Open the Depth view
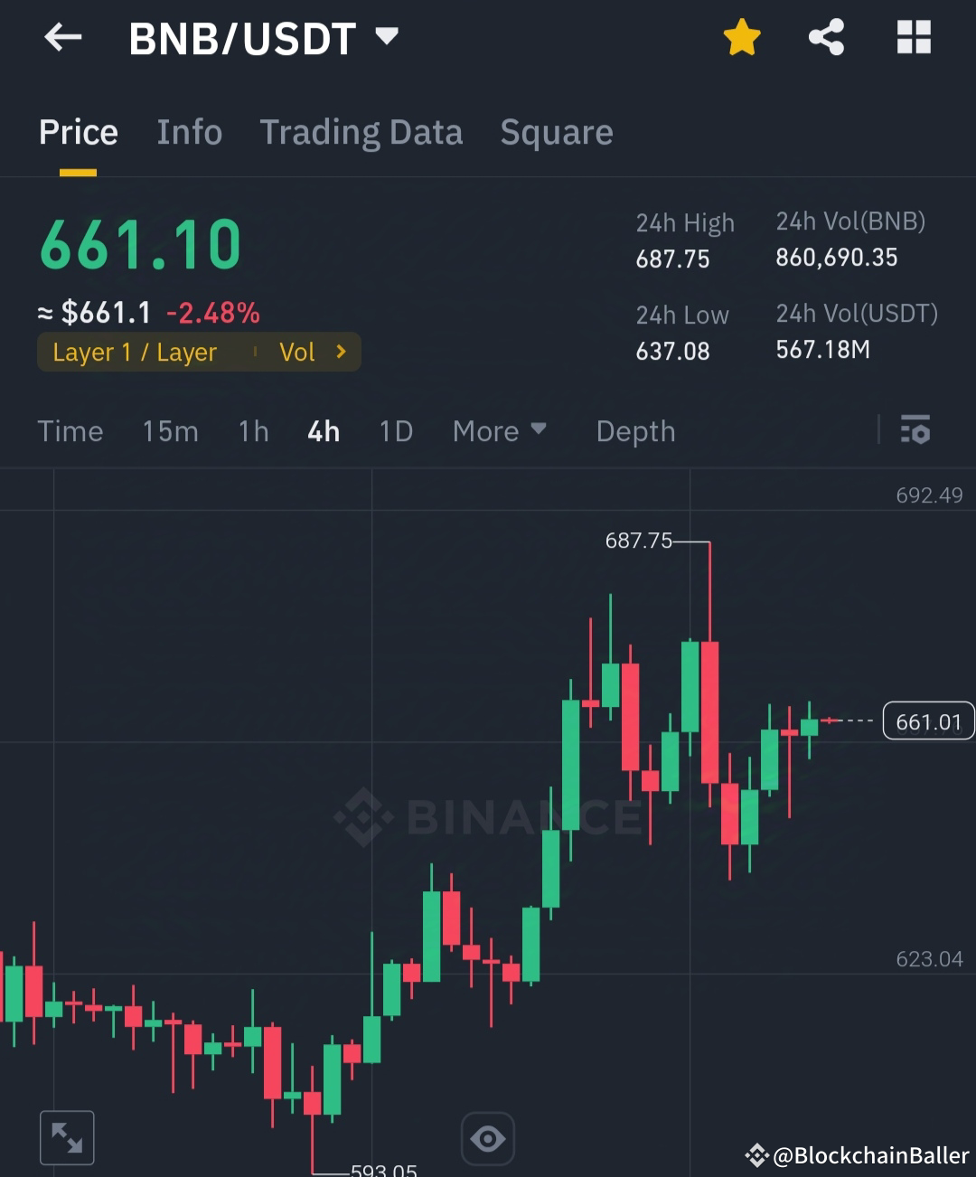Screen dimensions: 976x1177 (635, 431)
